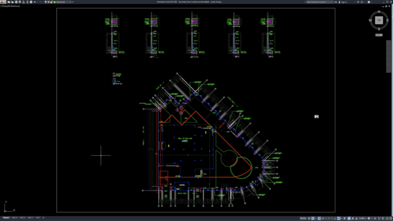
Task: Click the Undo arrow icon
Action: (34, 2)
